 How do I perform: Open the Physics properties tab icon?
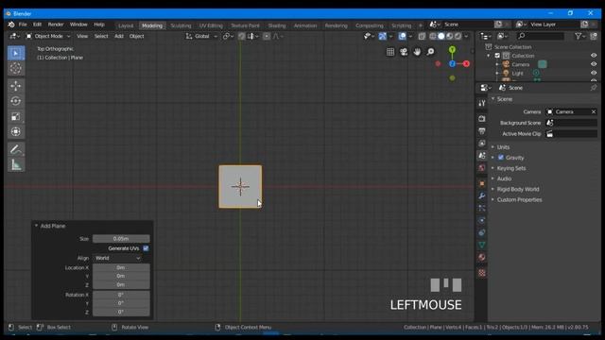coord(482,220)
